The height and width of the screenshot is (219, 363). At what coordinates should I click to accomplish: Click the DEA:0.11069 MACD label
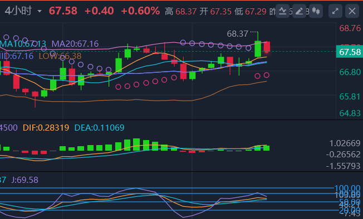(x=99, y=127)
